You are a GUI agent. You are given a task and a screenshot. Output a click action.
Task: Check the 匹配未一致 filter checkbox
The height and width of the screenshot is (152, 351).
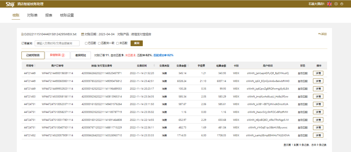point(99,43)
